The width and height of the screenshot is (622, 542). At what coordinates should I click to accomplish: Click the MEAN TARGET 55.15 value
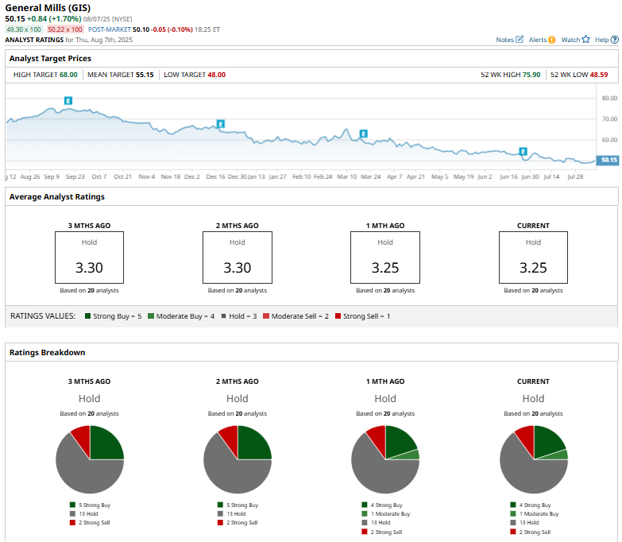pos(145,75)
